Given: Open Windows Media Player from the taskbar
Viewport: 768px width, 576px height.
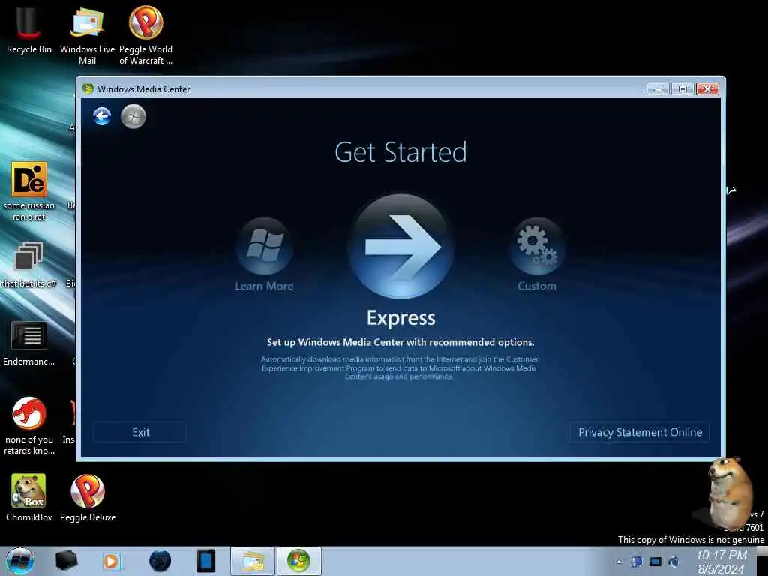Looking at the screenshot, I should pyautogui.click(x=111, y=561).
